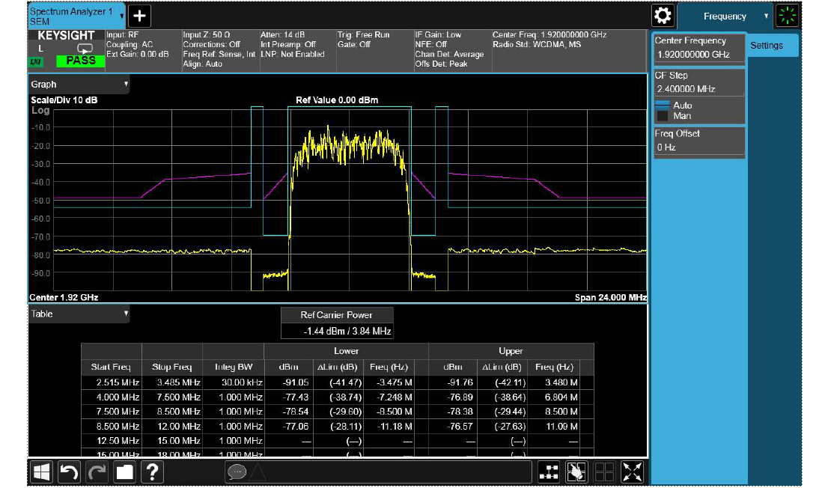Click the touch on/off hand icon
828x488 pixels.
pyautogui.click(x=576, y=472)
